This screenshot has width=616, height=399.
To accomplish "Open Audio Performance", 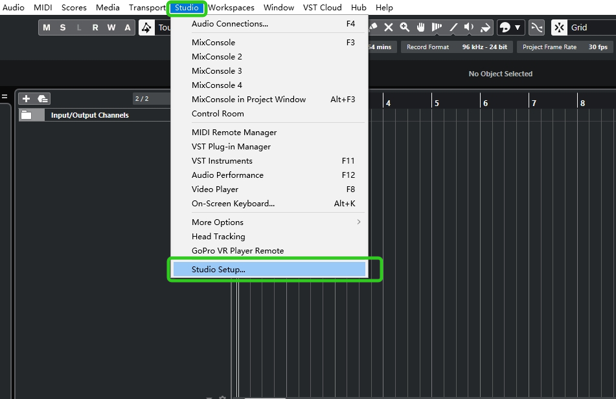I will (x=269, y=175).
